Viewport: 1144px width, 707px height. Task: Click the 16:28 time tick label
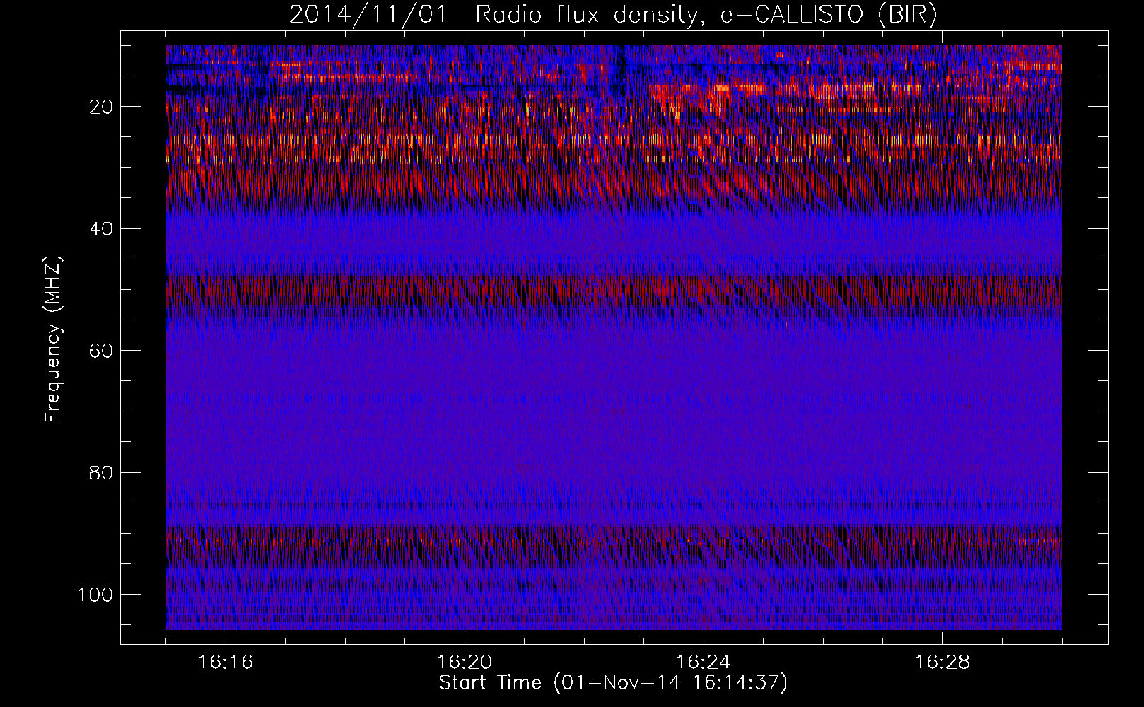942,662
